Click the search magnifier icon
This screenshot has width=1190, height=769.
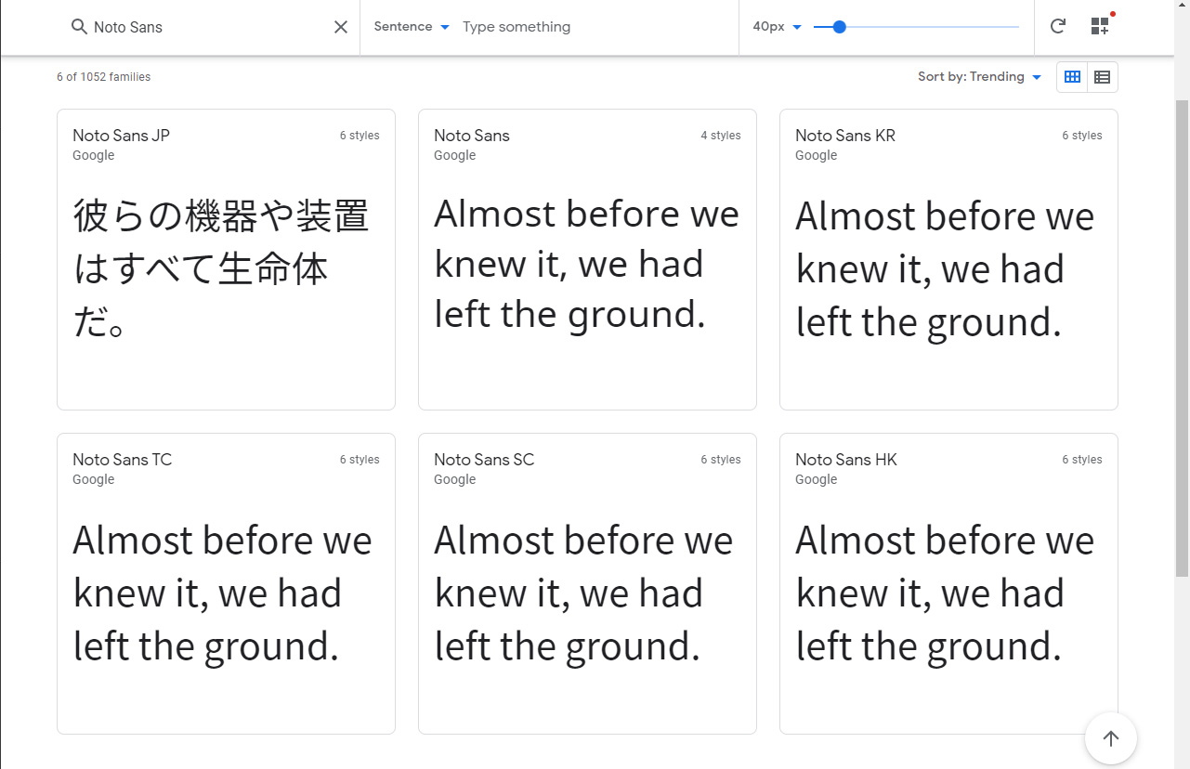pyautogui.click(x=79, y=27)
